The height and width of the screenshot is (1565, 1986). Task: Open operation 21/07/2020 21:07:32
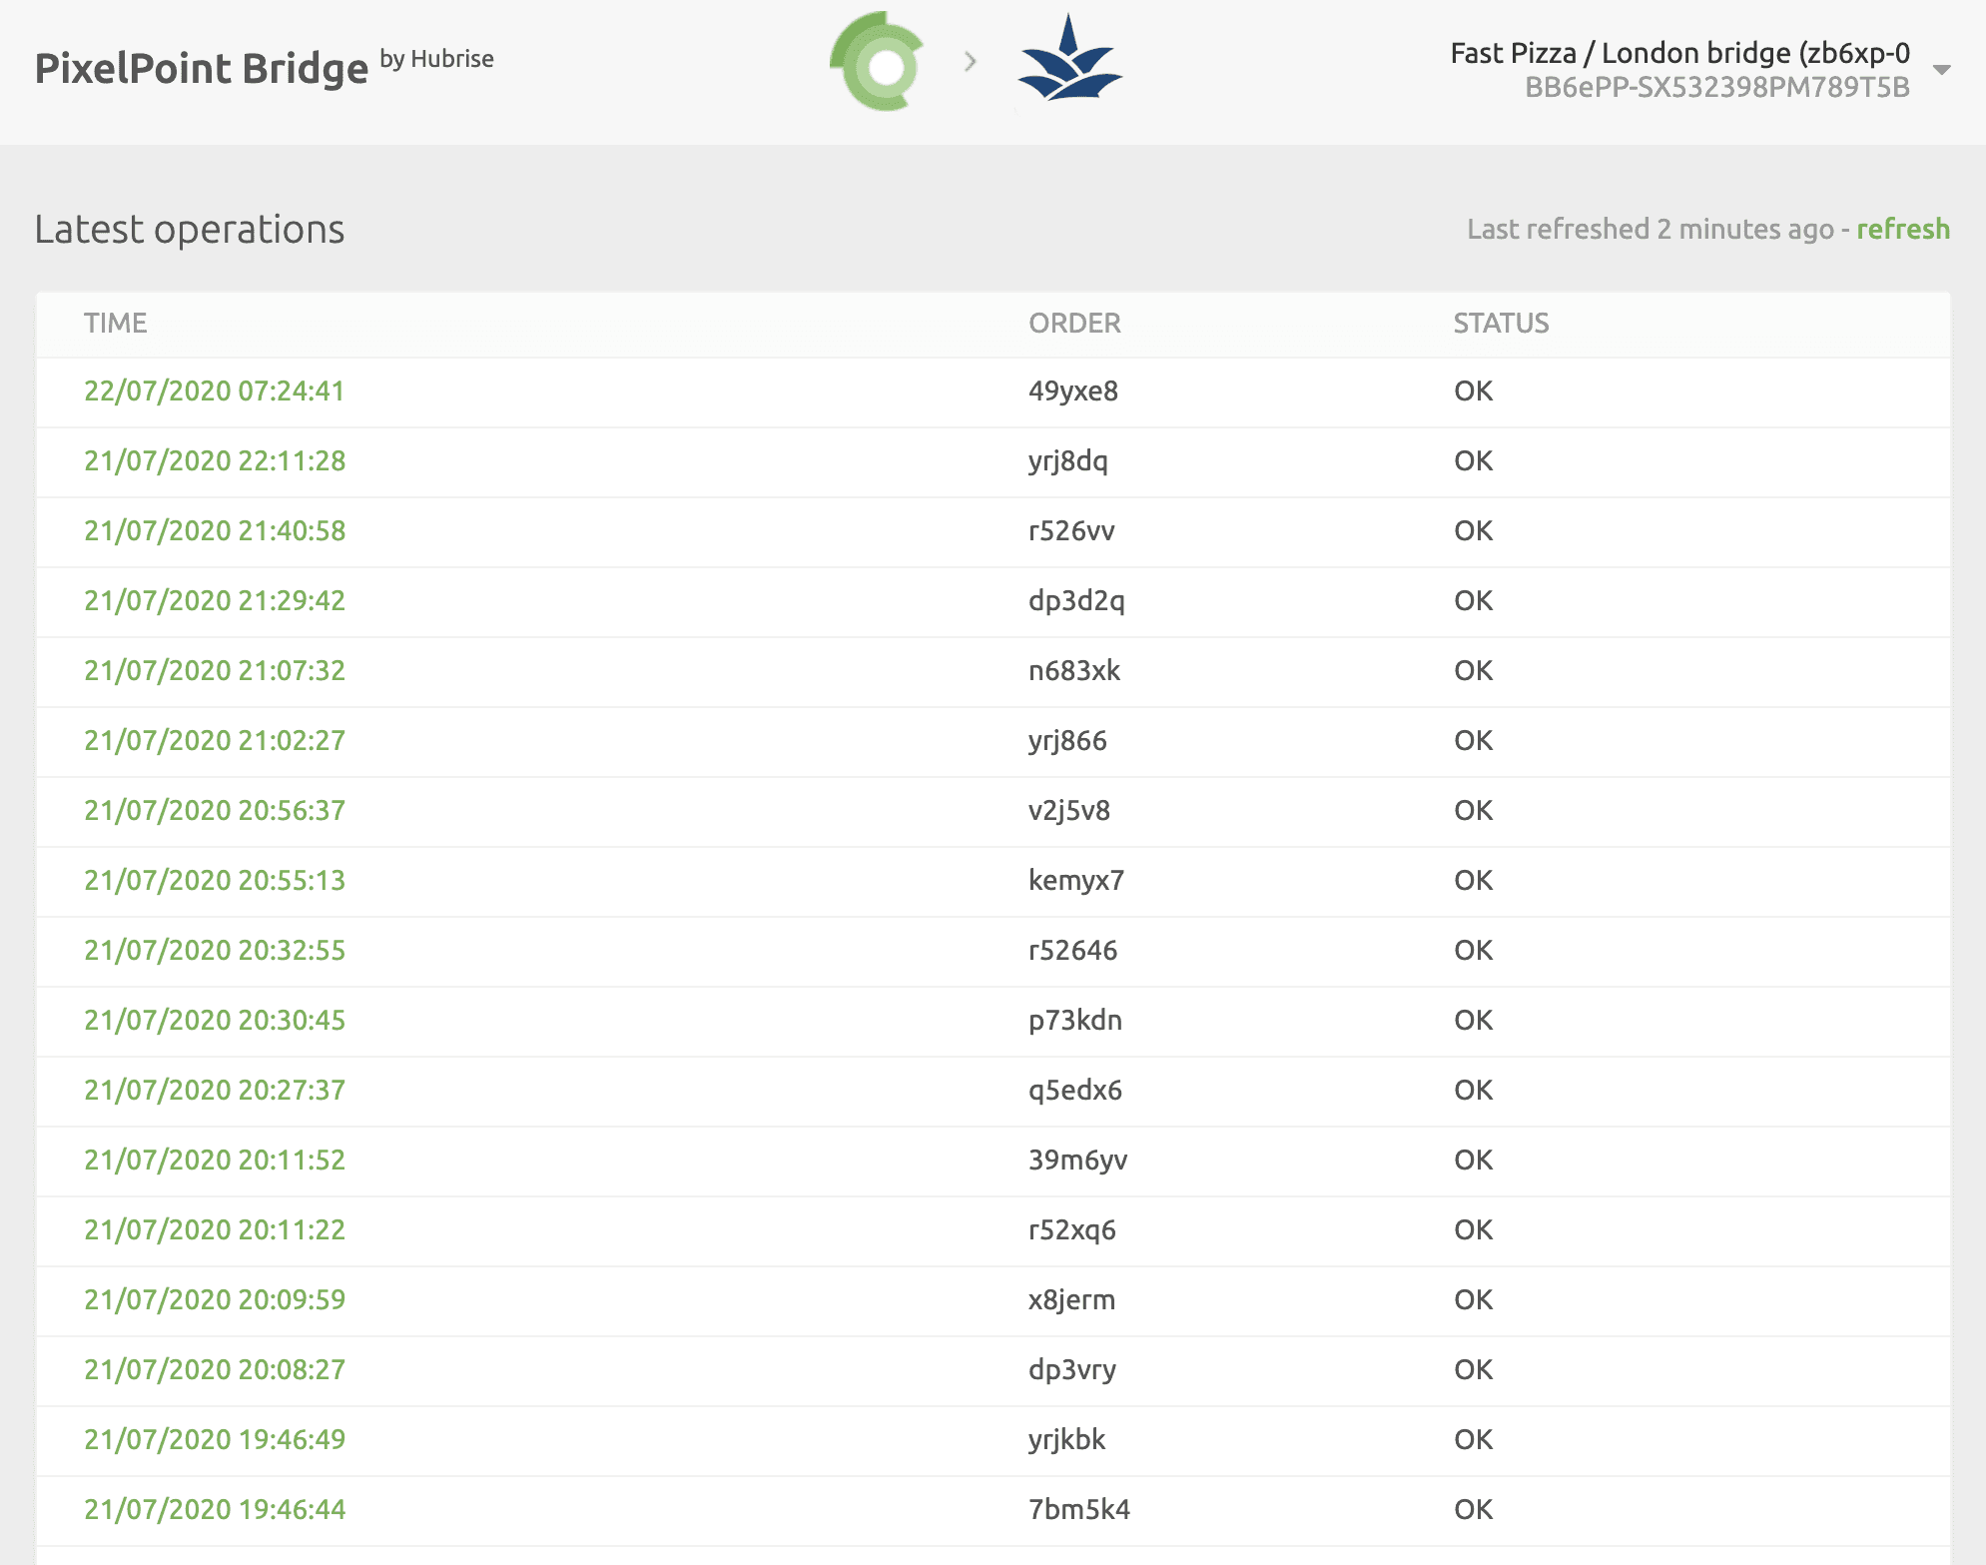tap(215, 670)
